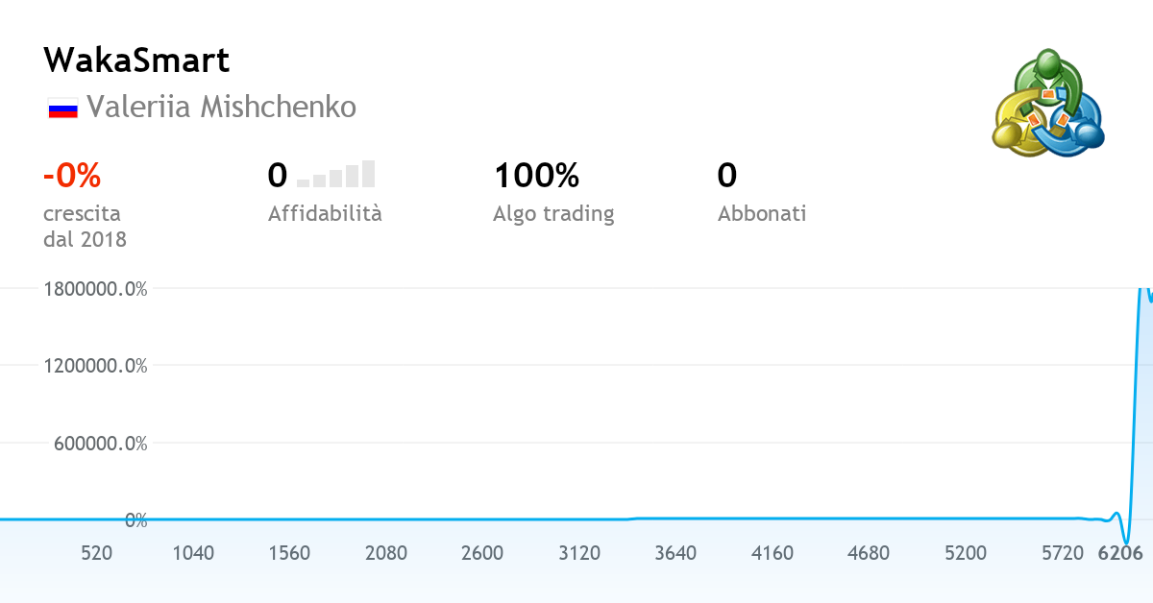Click the 'crescita dal 2018' label
Image resolution: width=1153 pixels, height=603 pixels.
pos(85,226)
